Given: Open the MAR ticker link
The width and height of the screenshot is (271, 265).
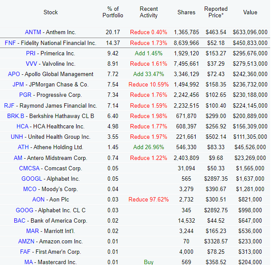Looking at the screenshot, I should [32, 231].
